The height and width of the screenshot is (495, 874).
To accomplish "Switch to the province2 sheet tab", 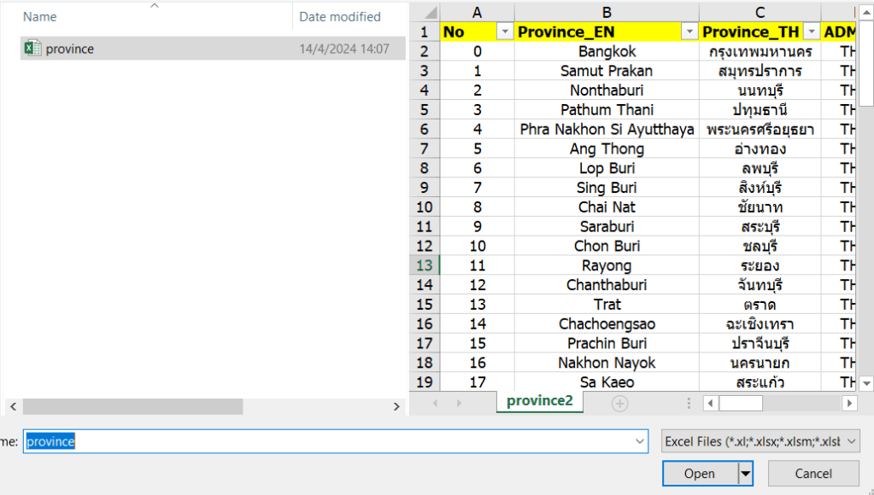I will click(x=539, y=401).
